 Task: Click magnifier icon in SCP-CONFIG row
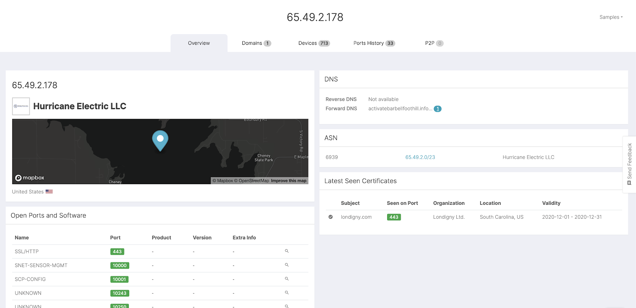point(287,279)
